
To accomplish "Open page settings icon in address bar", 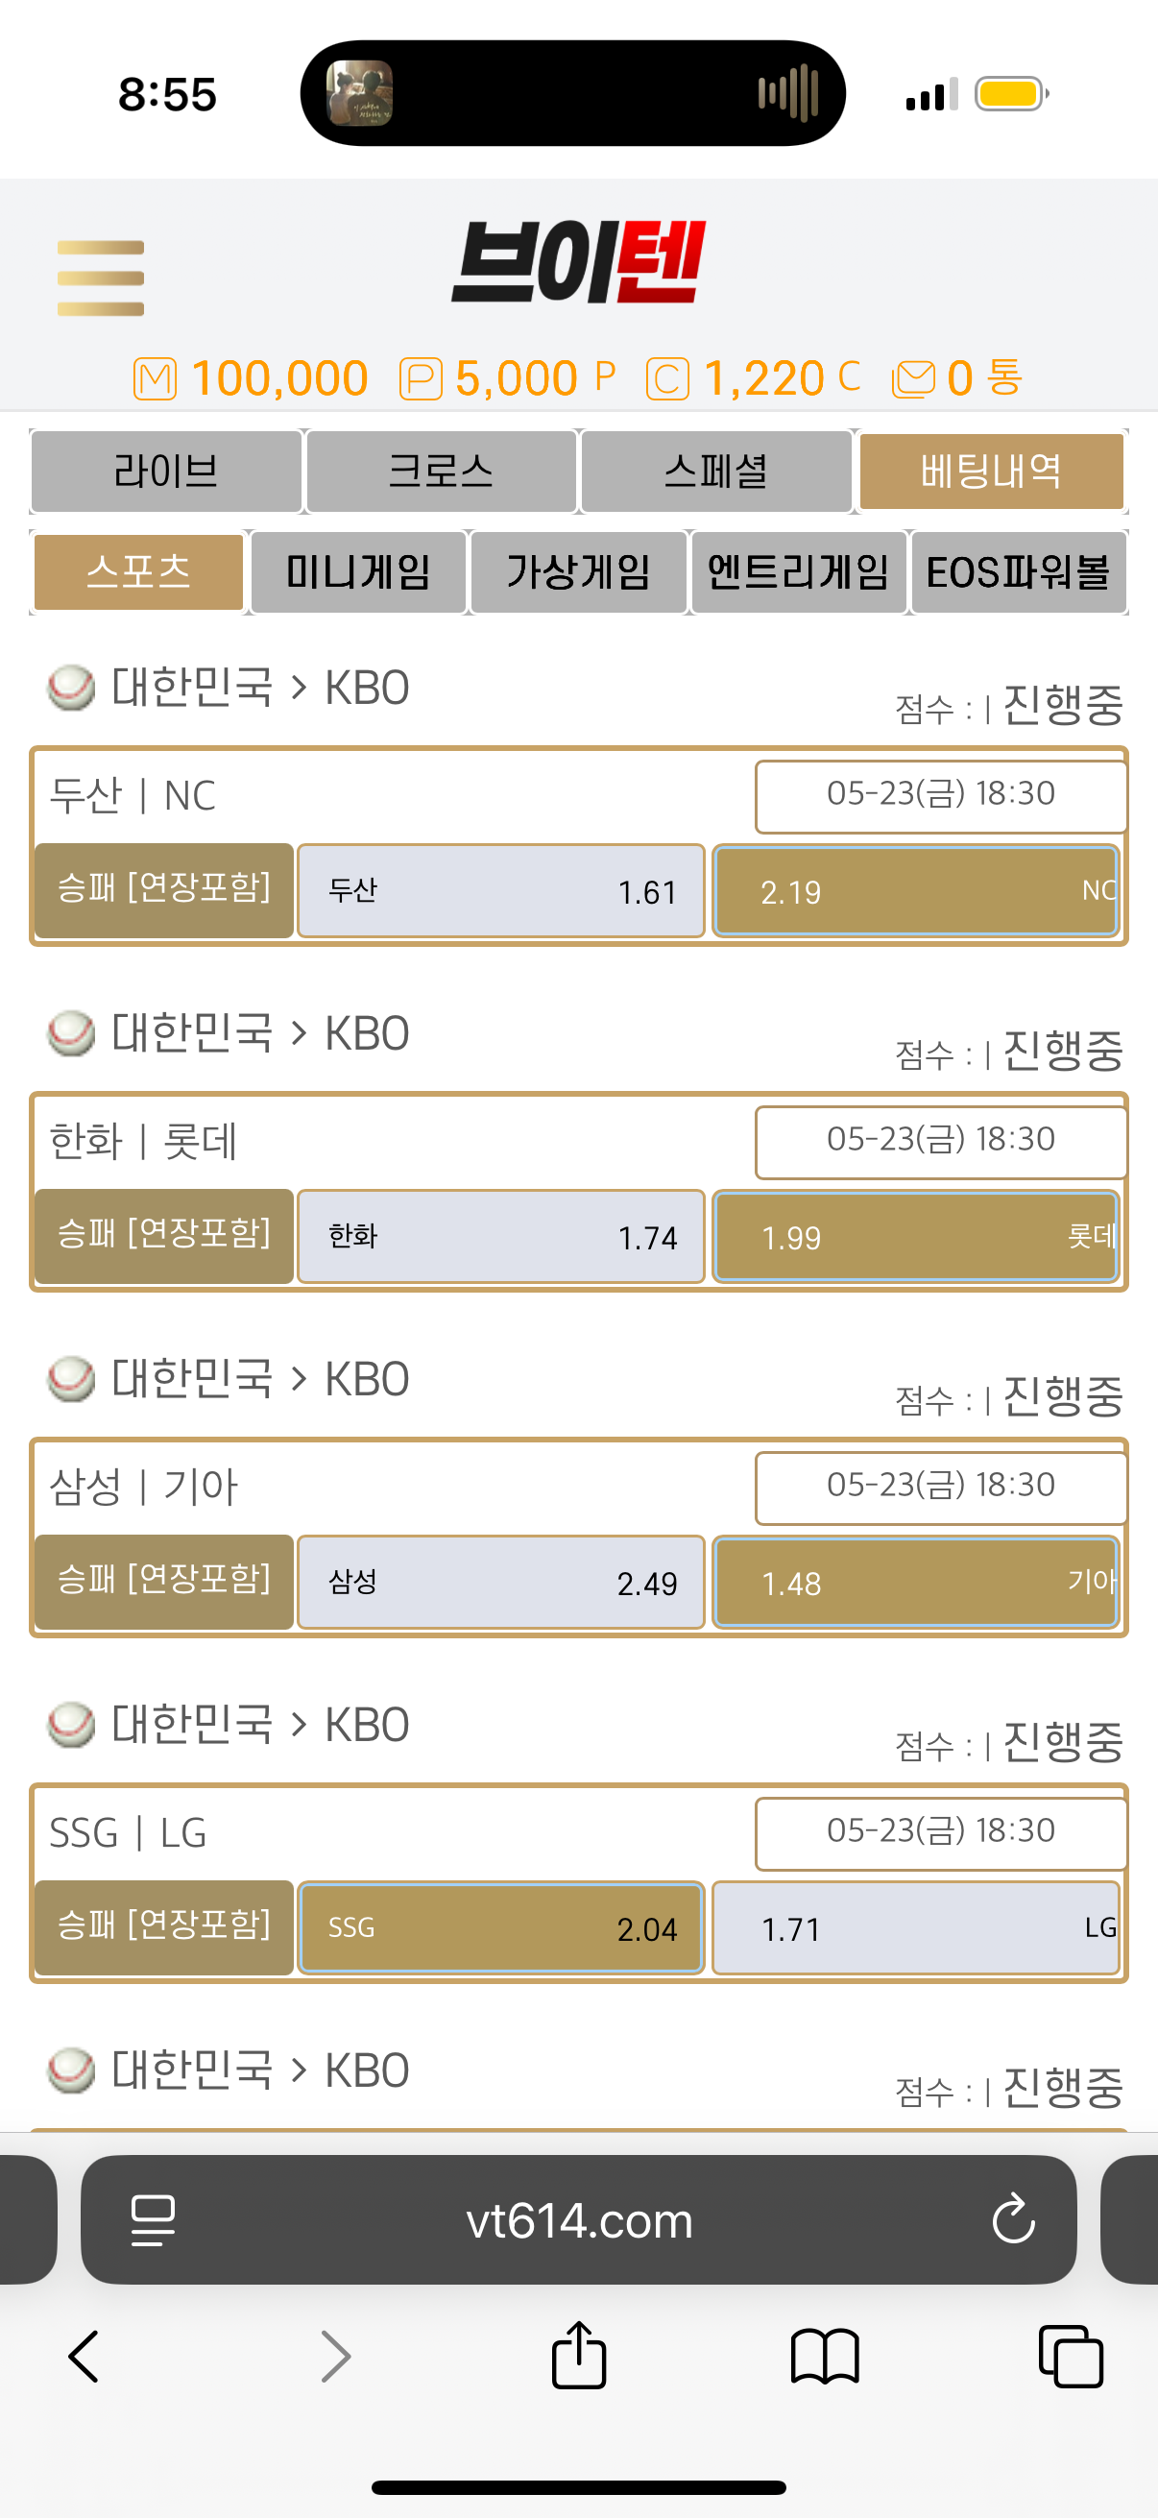I will [154, 2220].
